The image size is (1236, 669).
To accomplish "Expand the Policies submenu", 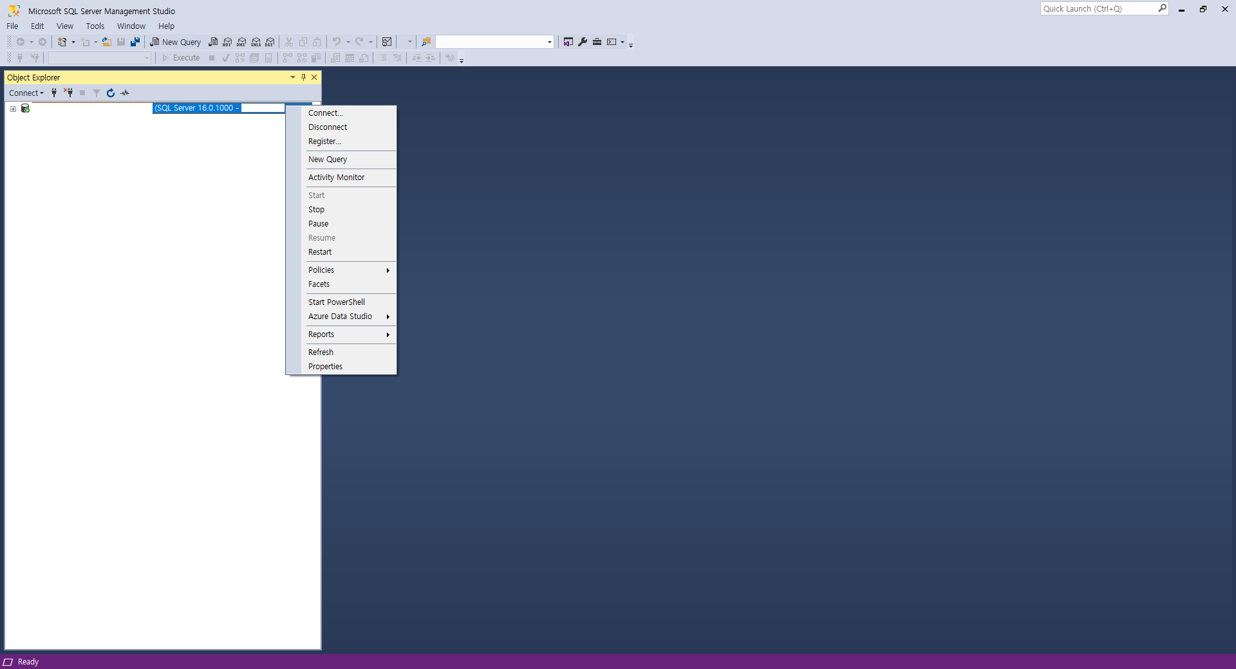I will (x=341, y=270).
